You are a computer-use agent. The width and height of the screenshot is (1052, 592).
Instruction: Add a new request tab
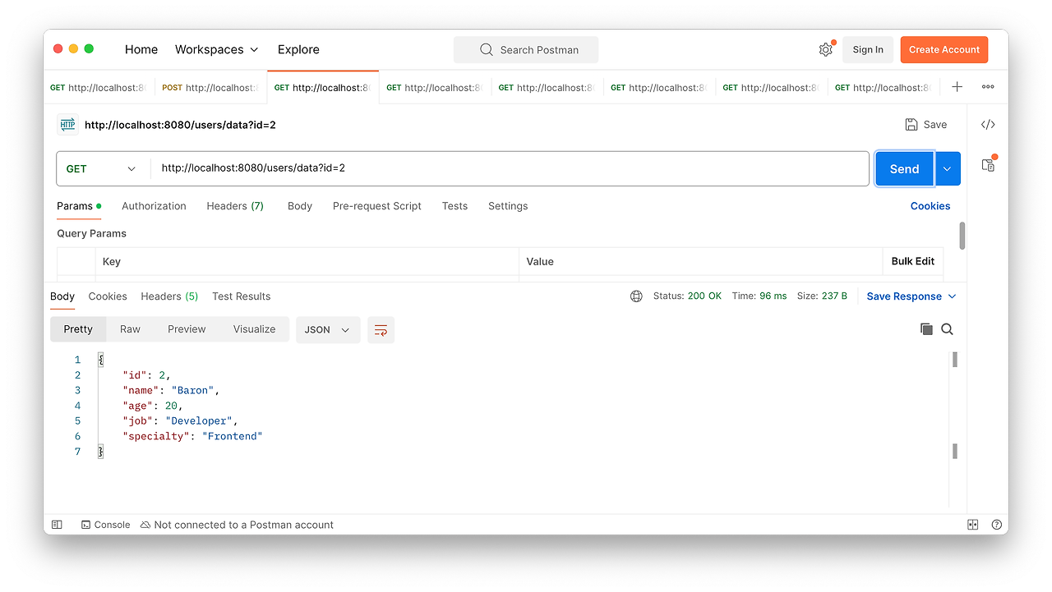point(957,87)
